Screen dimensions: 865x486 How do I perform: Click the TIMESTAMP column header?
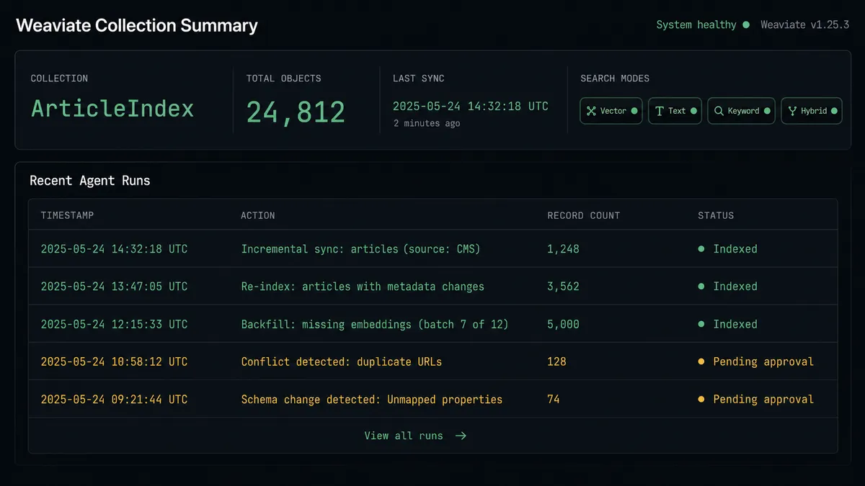pyautogui.click(x=67, y=215)
